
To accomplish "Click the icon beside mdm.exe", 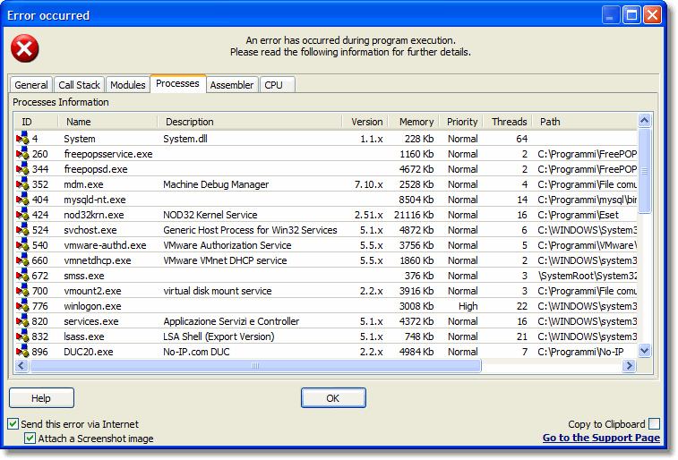I will [x=22, y=184].
